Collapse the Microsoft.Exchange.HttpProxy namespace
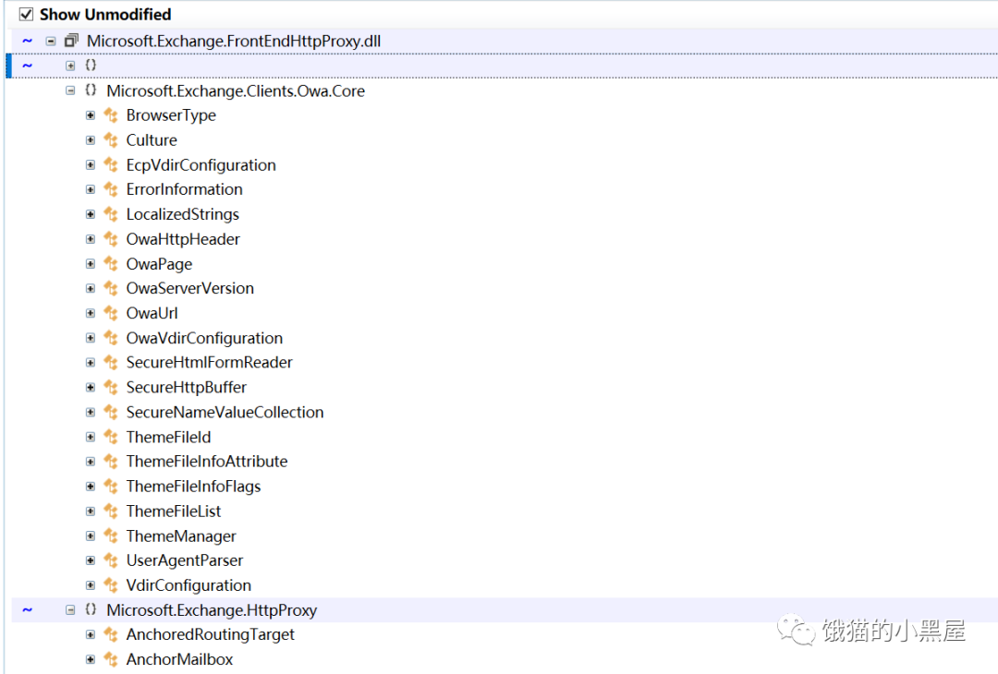This screenshot has height=674, width=998. pyautogui.click(x=70, y=609)
